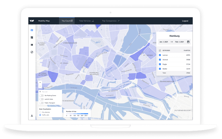
Task: Uncheck the Lemon operator checkbox
Action: 160,55
